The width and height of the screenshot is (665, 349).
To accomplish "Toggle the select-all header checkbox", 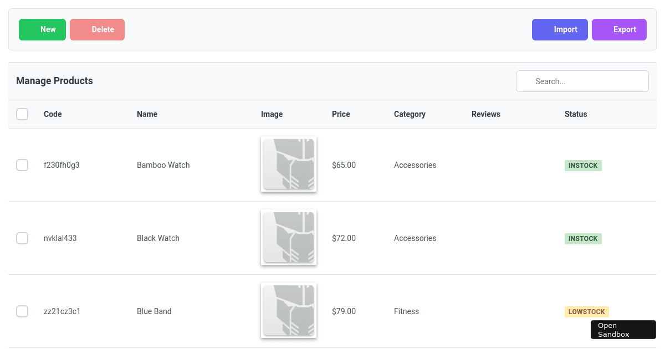I will 22,114.
